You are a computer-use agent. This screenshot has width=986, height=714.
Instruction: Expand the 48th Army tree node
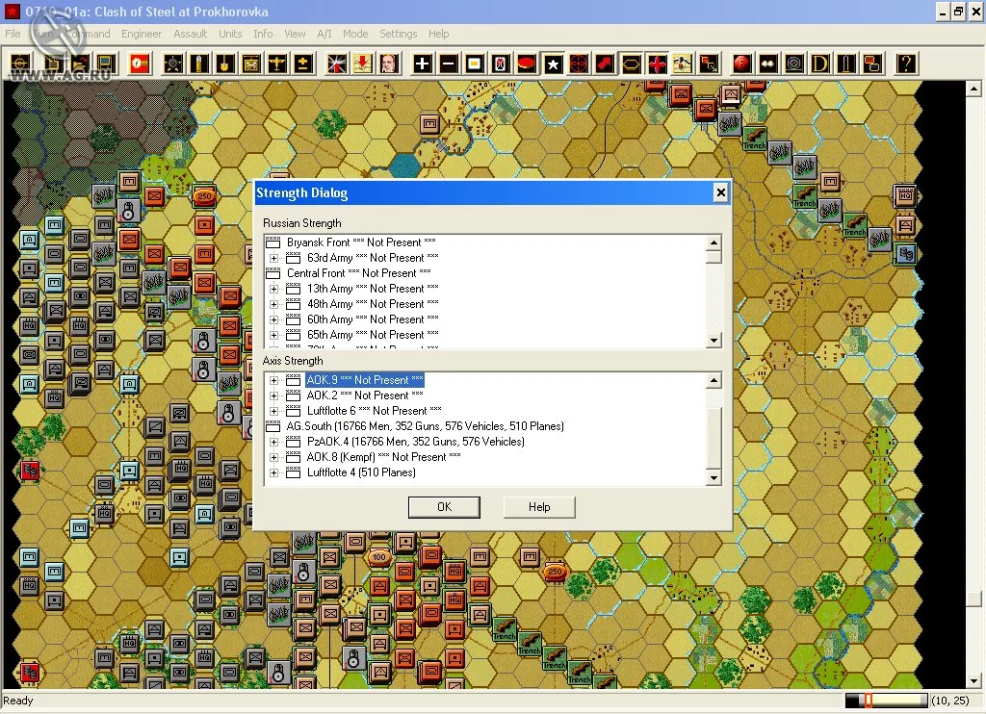pos(273,304)
